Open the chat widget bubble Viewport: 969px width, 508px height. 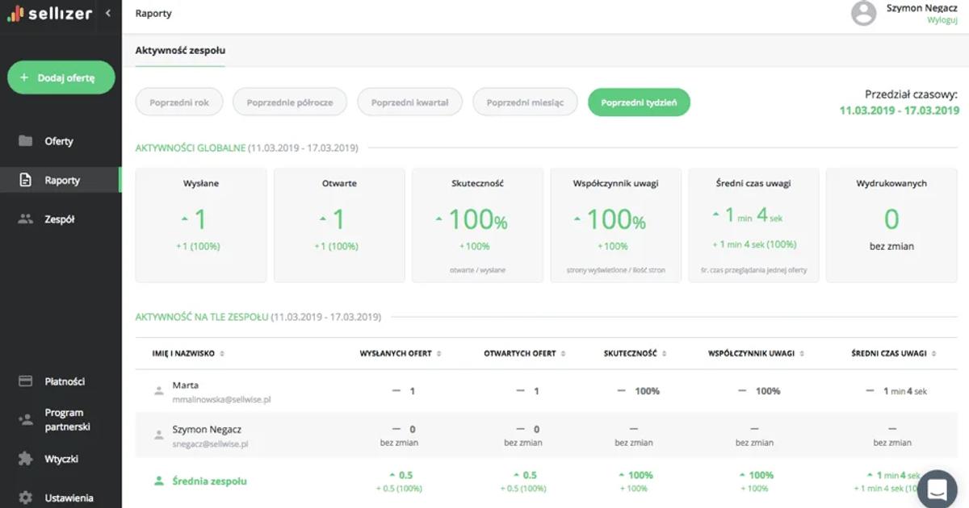point(937,489)
